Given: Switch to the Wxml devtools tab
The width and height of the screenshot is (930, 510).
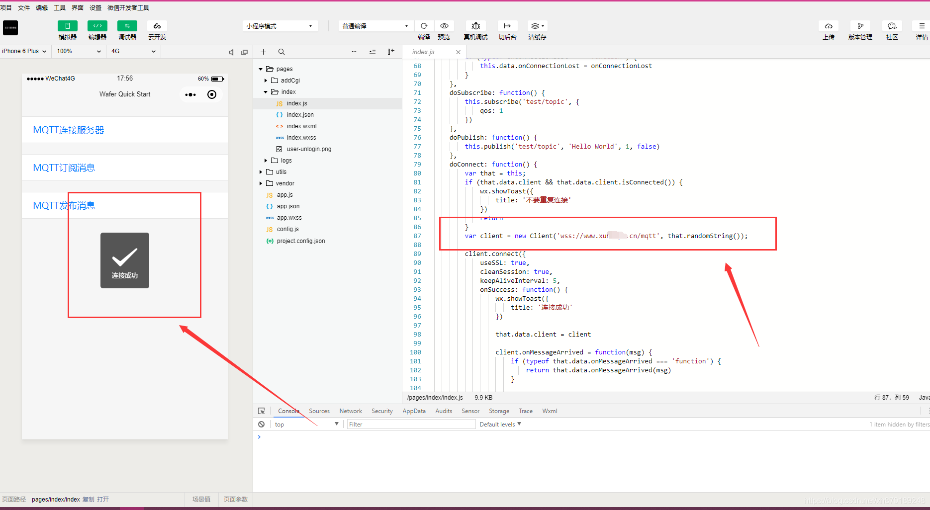Looking at the screenshot, I should click(x=550, y=411).
